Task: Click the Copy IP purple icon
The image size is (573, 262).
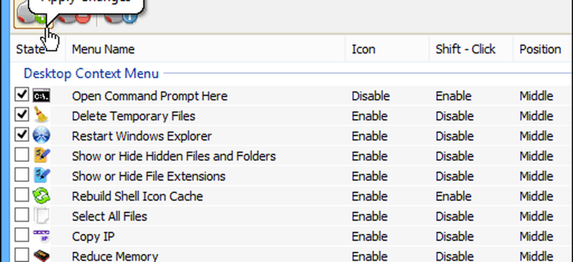Action: (41, 236)
